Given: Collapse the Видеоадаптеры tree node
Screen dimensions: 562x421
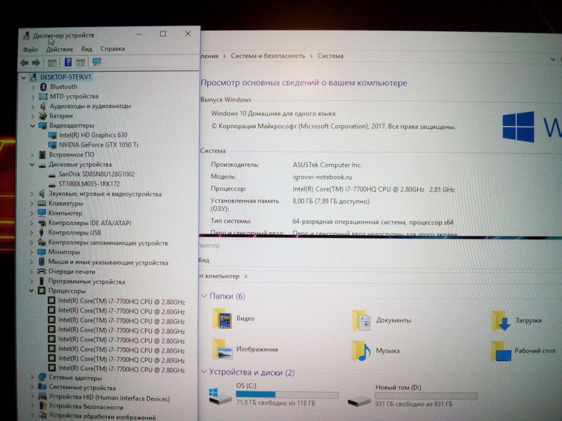Looking at the screenshot, I should [x=32, y=126].
